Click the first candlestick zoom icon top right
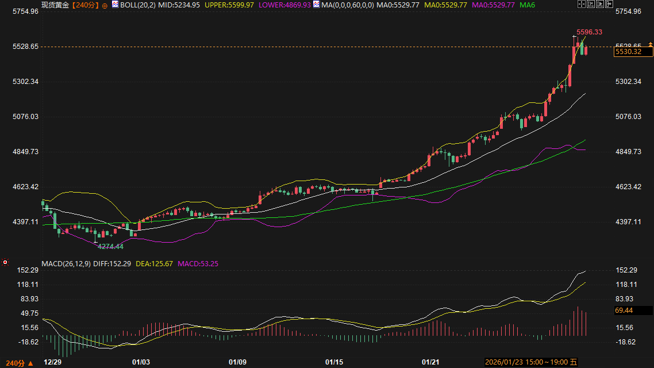The height and width of the screenshot is (368, 654). point(591,5)
